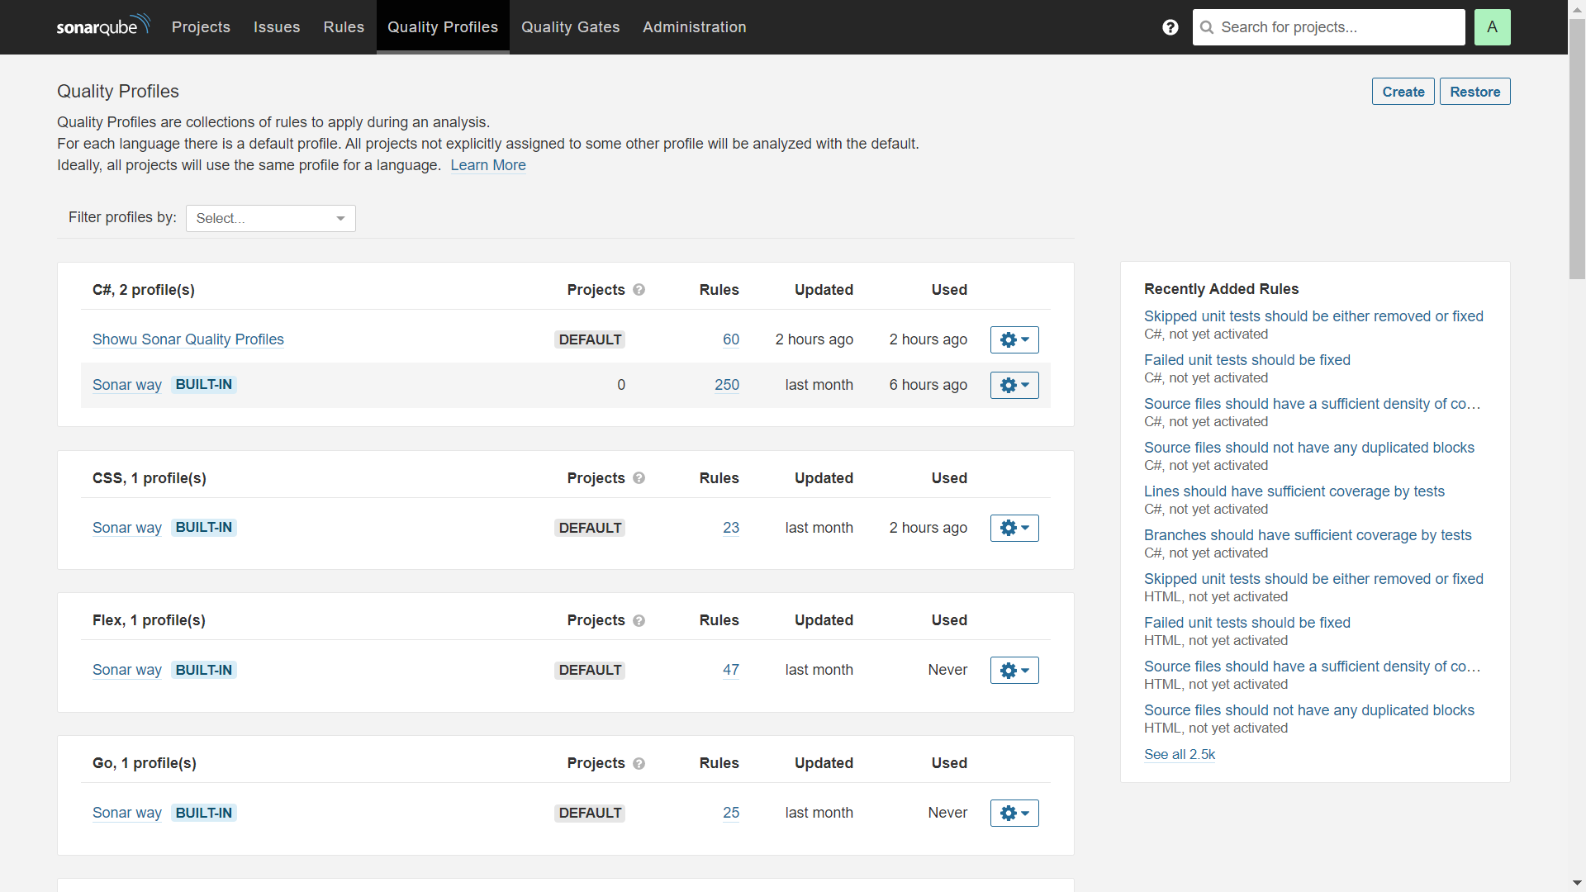Expand the settings dropdown for Sonar way Go profile
The height and width of the screenshot is (892, 1586).
pyautogui.click(x=1014, y=813)
